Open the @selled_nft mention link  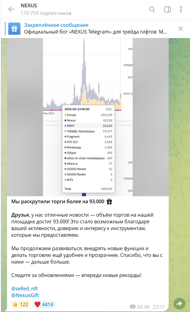(24, 289)
